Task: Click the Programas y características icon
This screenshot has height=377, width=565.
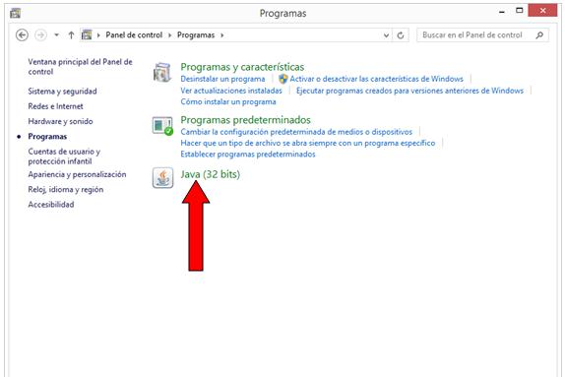Action: point(161,73)
